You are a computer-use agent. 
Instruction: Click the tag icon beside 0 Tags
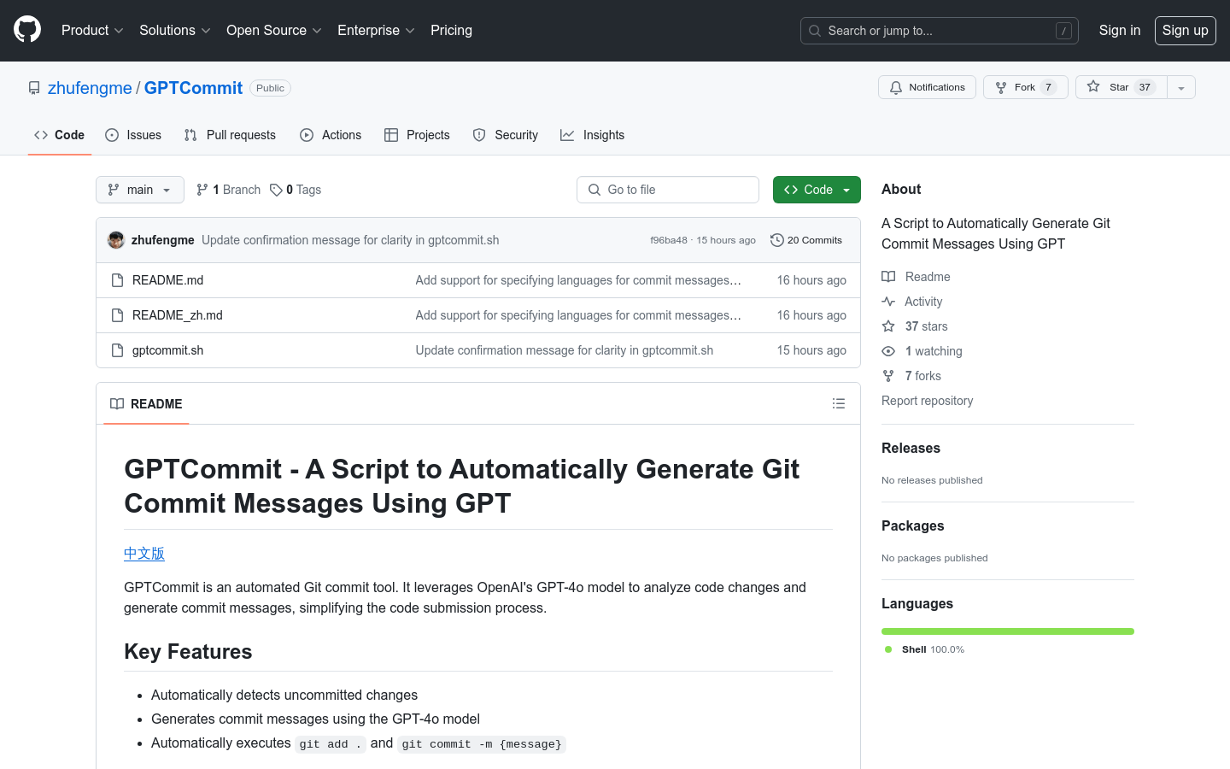tap(276, 190)
